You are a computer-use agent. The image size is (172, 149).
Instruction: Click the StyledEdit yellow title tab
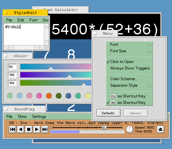(x=25, y=13)
